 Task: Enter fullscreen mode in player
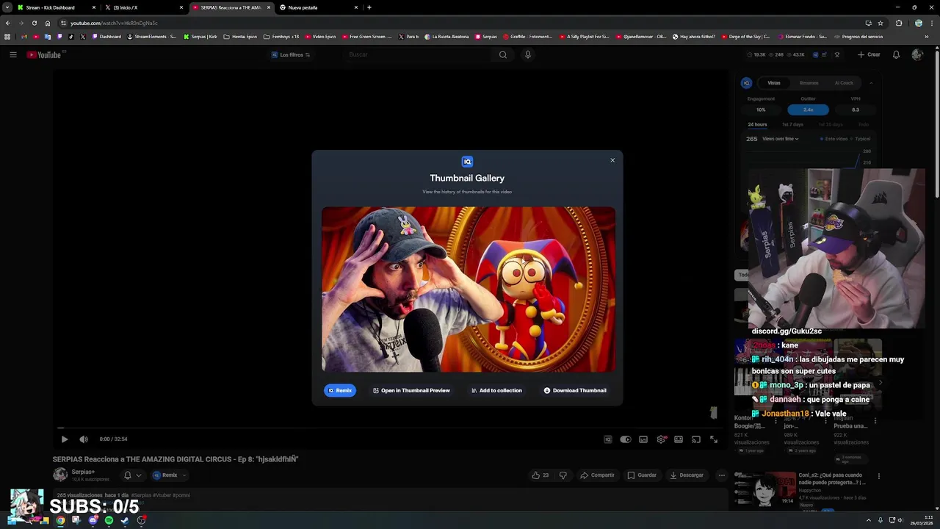[714, 439]
